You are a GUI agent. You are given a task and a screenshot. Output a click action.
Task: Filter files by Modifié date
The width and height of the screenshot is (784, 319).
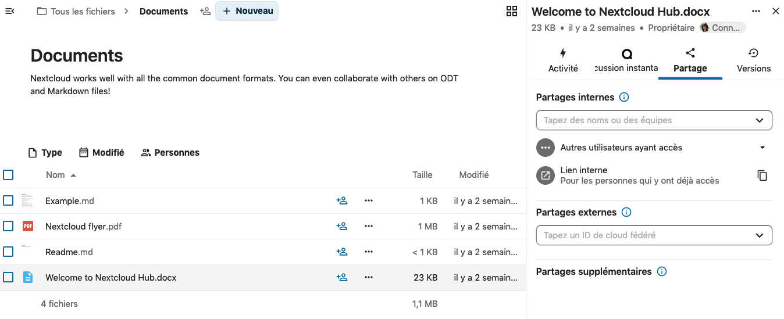(102, 153)
